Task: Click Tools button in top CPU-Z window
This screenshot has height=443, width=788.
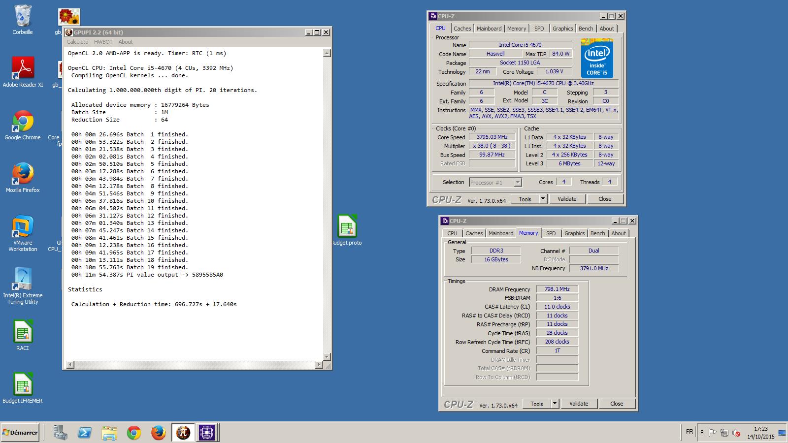Action: (525, 199)
